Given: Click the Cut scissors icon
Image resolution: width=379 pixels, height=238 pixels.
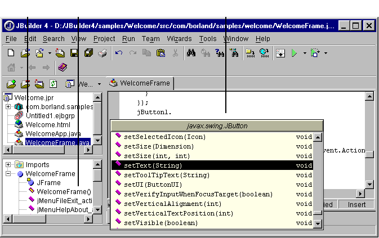Looking at the screenshot, I should pos(176,53).
